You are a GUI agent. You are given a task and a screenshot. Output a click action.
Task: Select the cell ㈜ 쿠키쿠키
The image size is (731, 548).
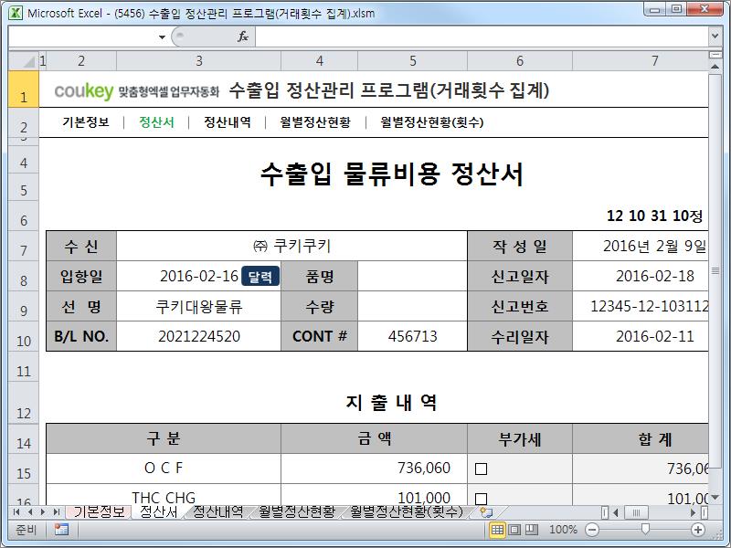291,246
